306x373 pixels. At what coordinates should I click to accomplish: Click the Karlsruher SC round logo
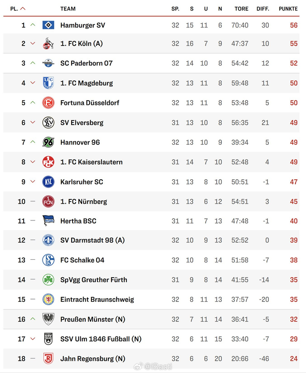pos(48,181)
